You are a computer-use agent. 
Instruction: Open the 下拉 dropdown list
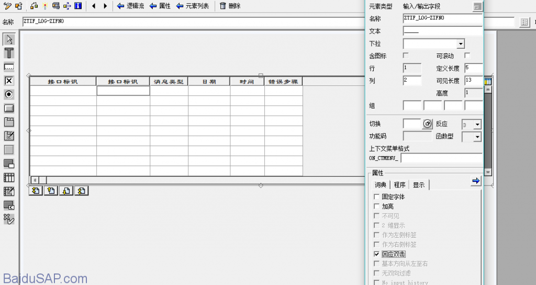(x=460, y=44)
